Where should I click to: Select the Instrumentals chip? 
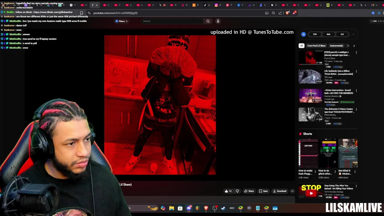(336, 46)
